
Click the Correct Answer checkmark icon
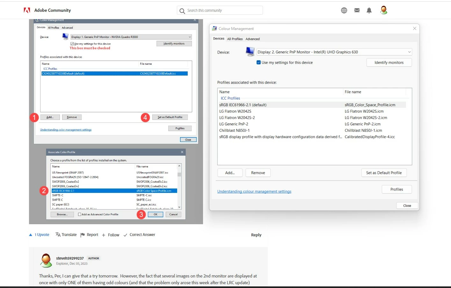click(x=125, y=235)
